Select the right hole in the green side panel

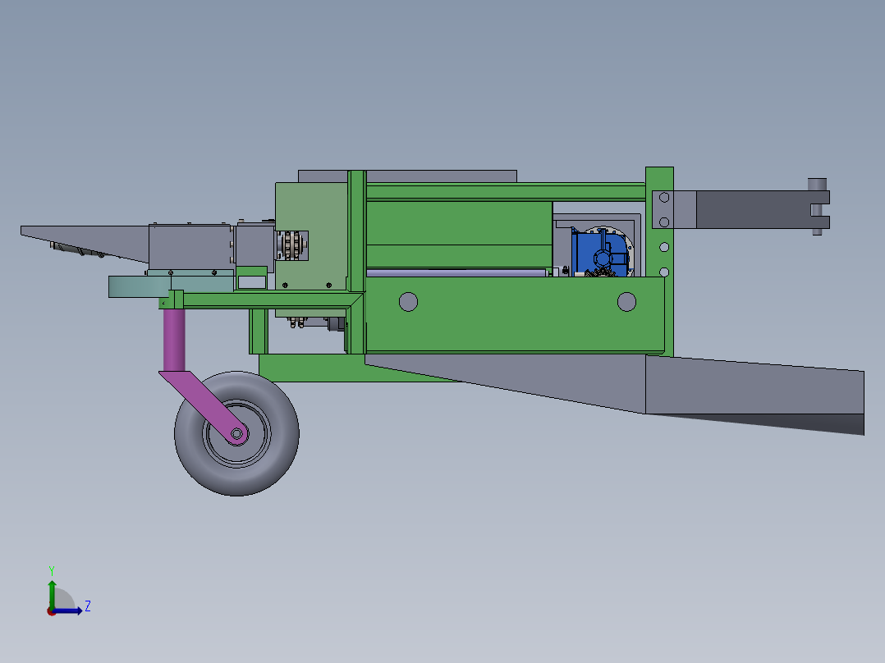(626, 302)
